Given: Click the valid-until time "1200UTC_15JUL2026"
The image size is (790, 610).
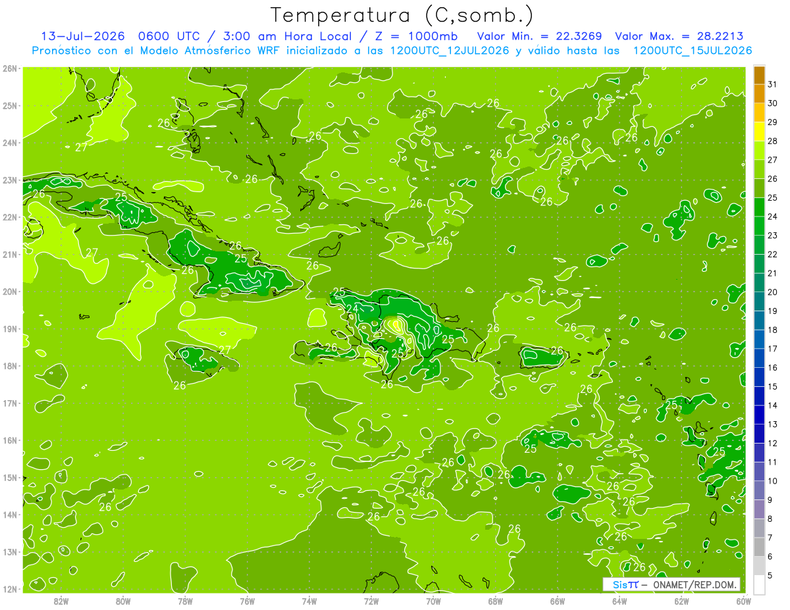Looking at the screenshot, I should click(693, 51).
